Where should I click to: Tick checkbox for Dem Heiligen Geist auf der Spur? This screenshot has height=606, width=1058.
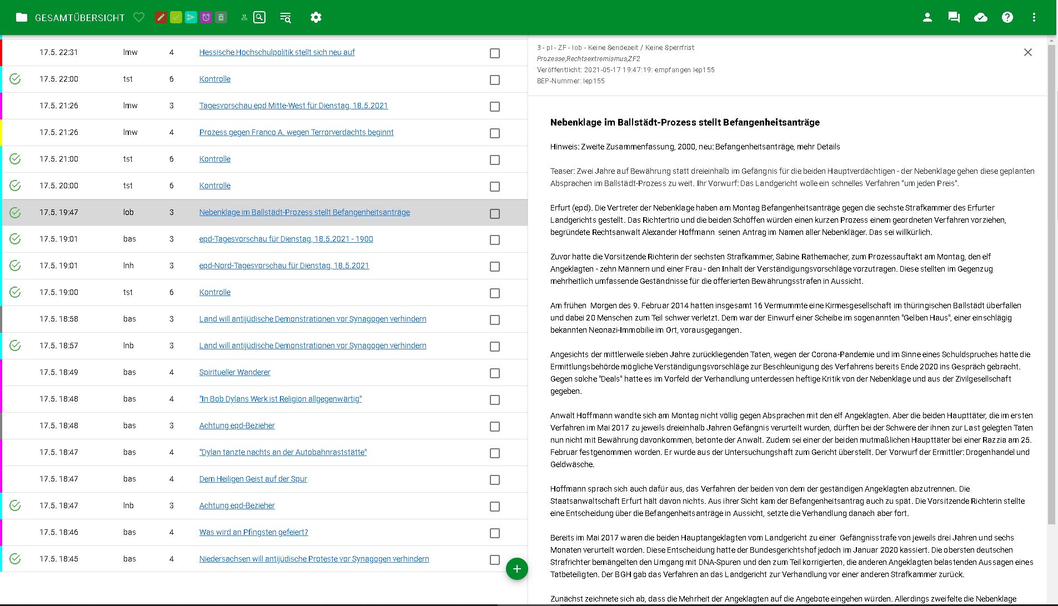point(495,480)
